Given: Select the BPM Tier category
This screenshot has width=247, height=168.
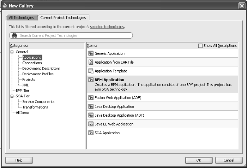Looking at the screenshot, I should pos(22,91).
